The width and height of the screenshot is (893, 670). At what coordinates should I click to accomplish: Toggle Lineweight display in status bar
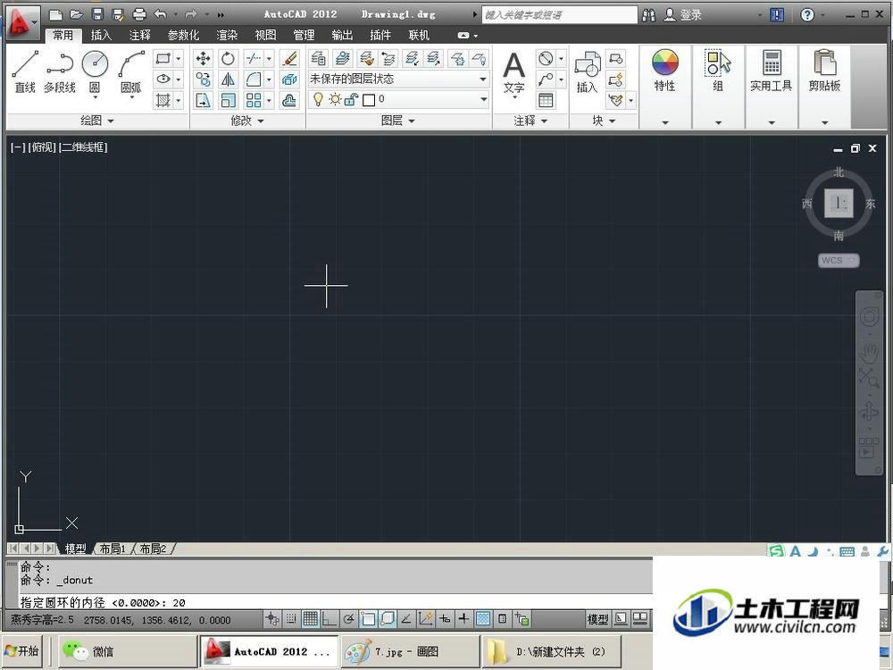tap(463, 619)
